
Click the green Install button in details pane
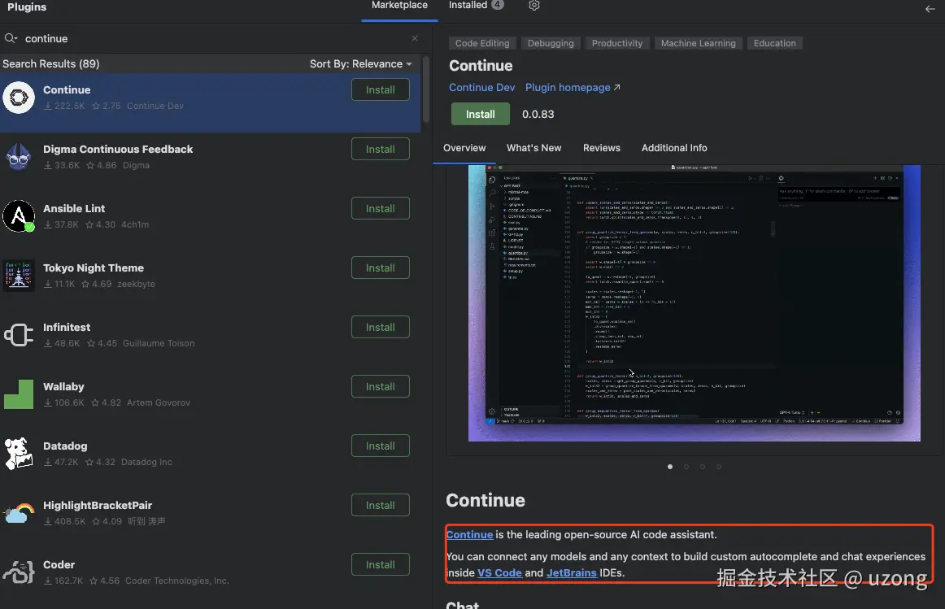(481, 114)
